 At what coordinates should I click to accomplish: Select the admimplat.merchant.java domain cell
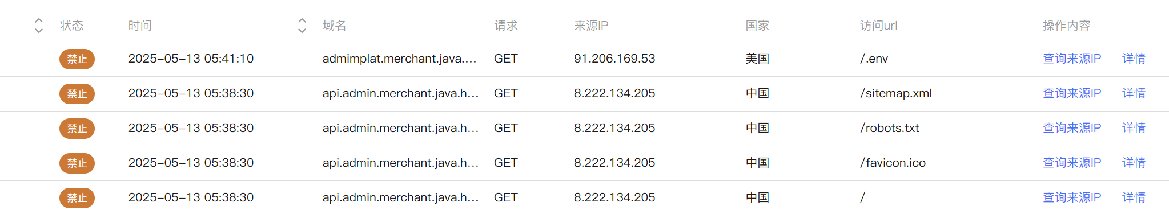pyautogui.click(x=399, y=59)
